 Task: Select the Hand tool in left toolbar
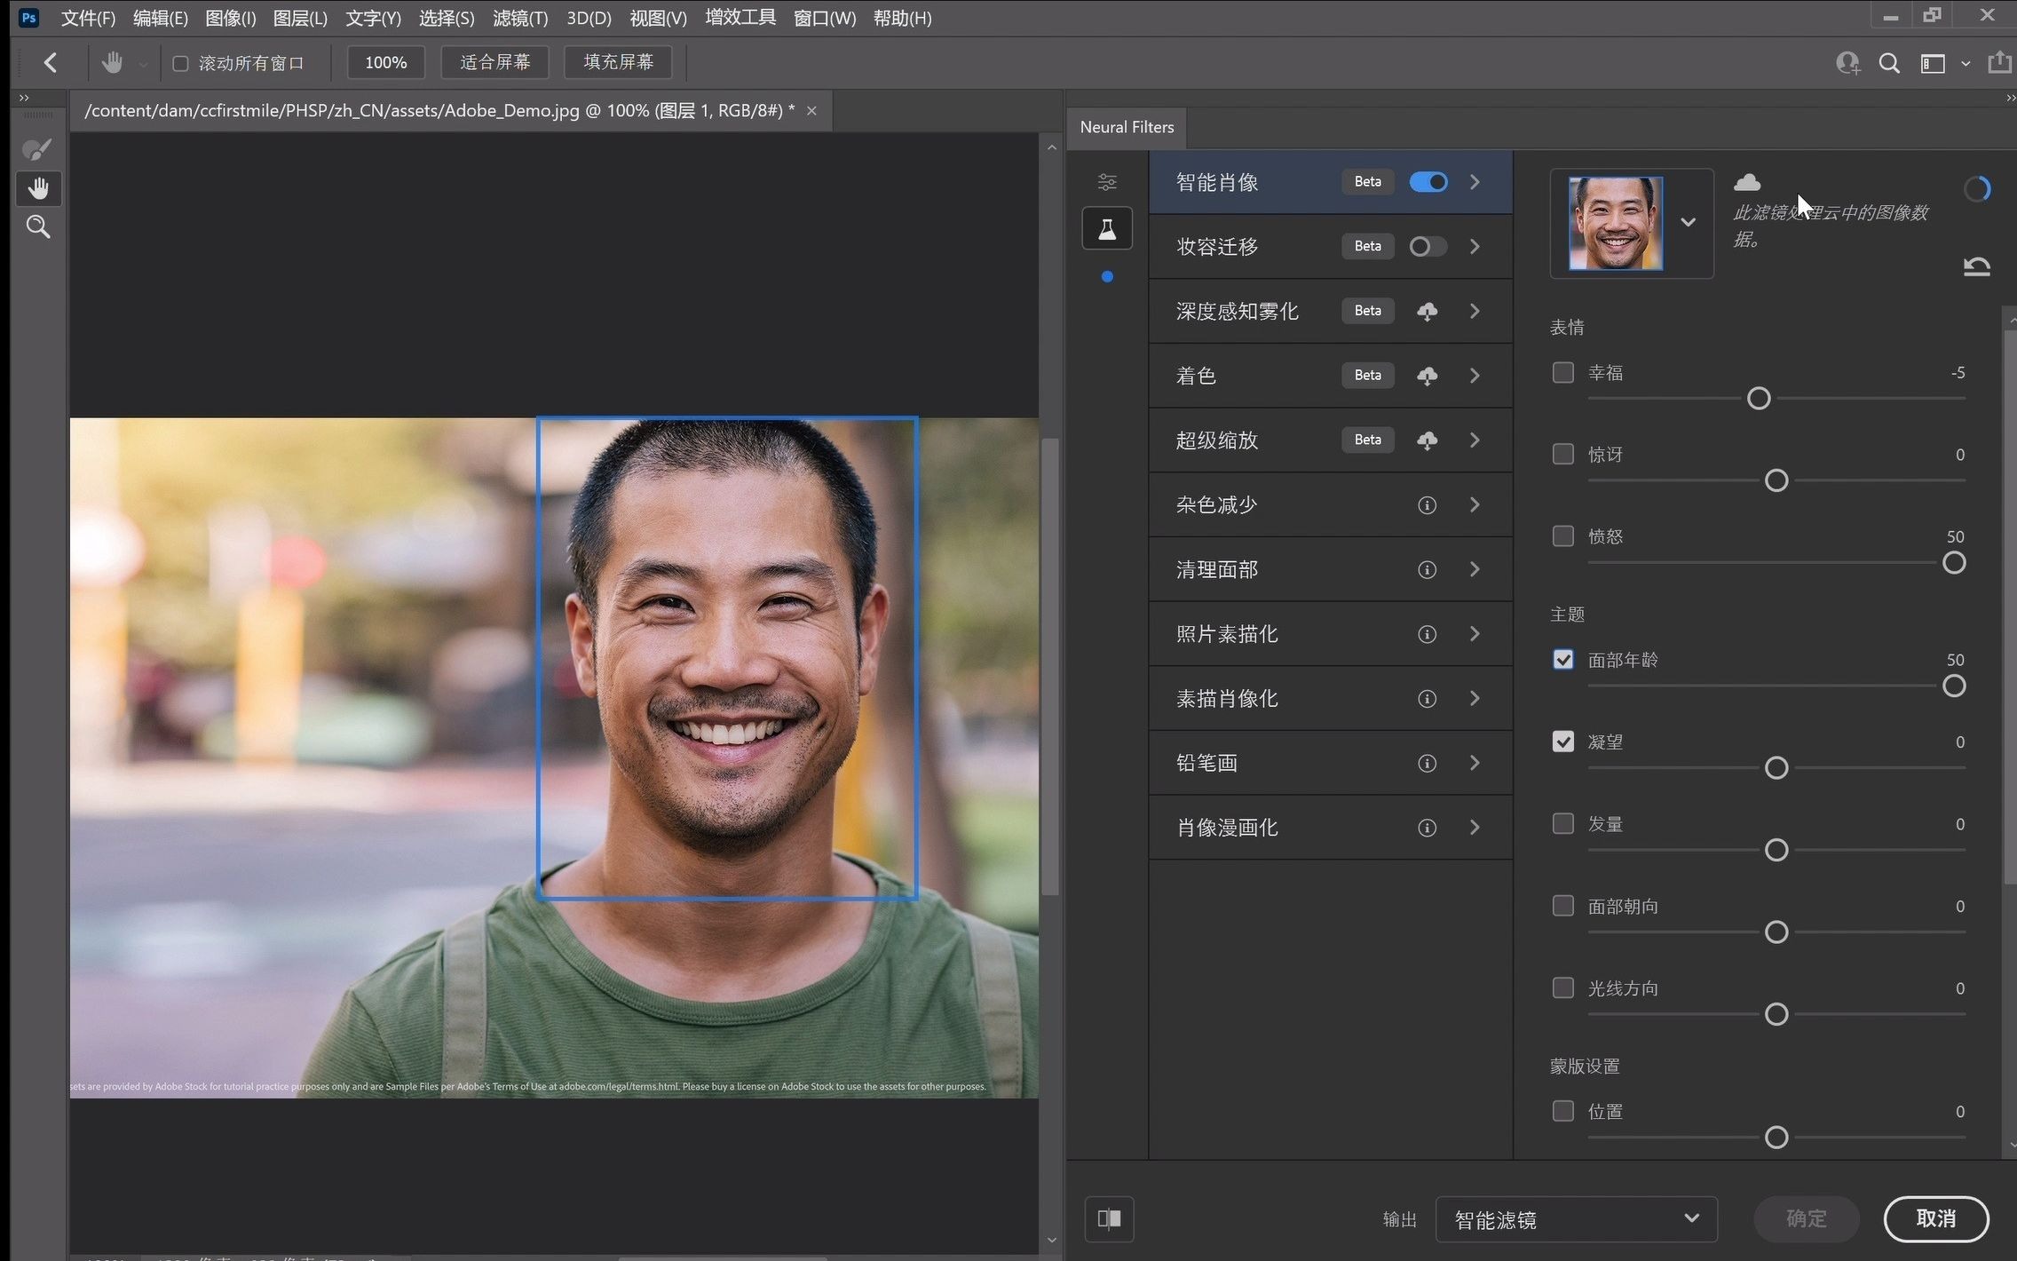(37, 188)
